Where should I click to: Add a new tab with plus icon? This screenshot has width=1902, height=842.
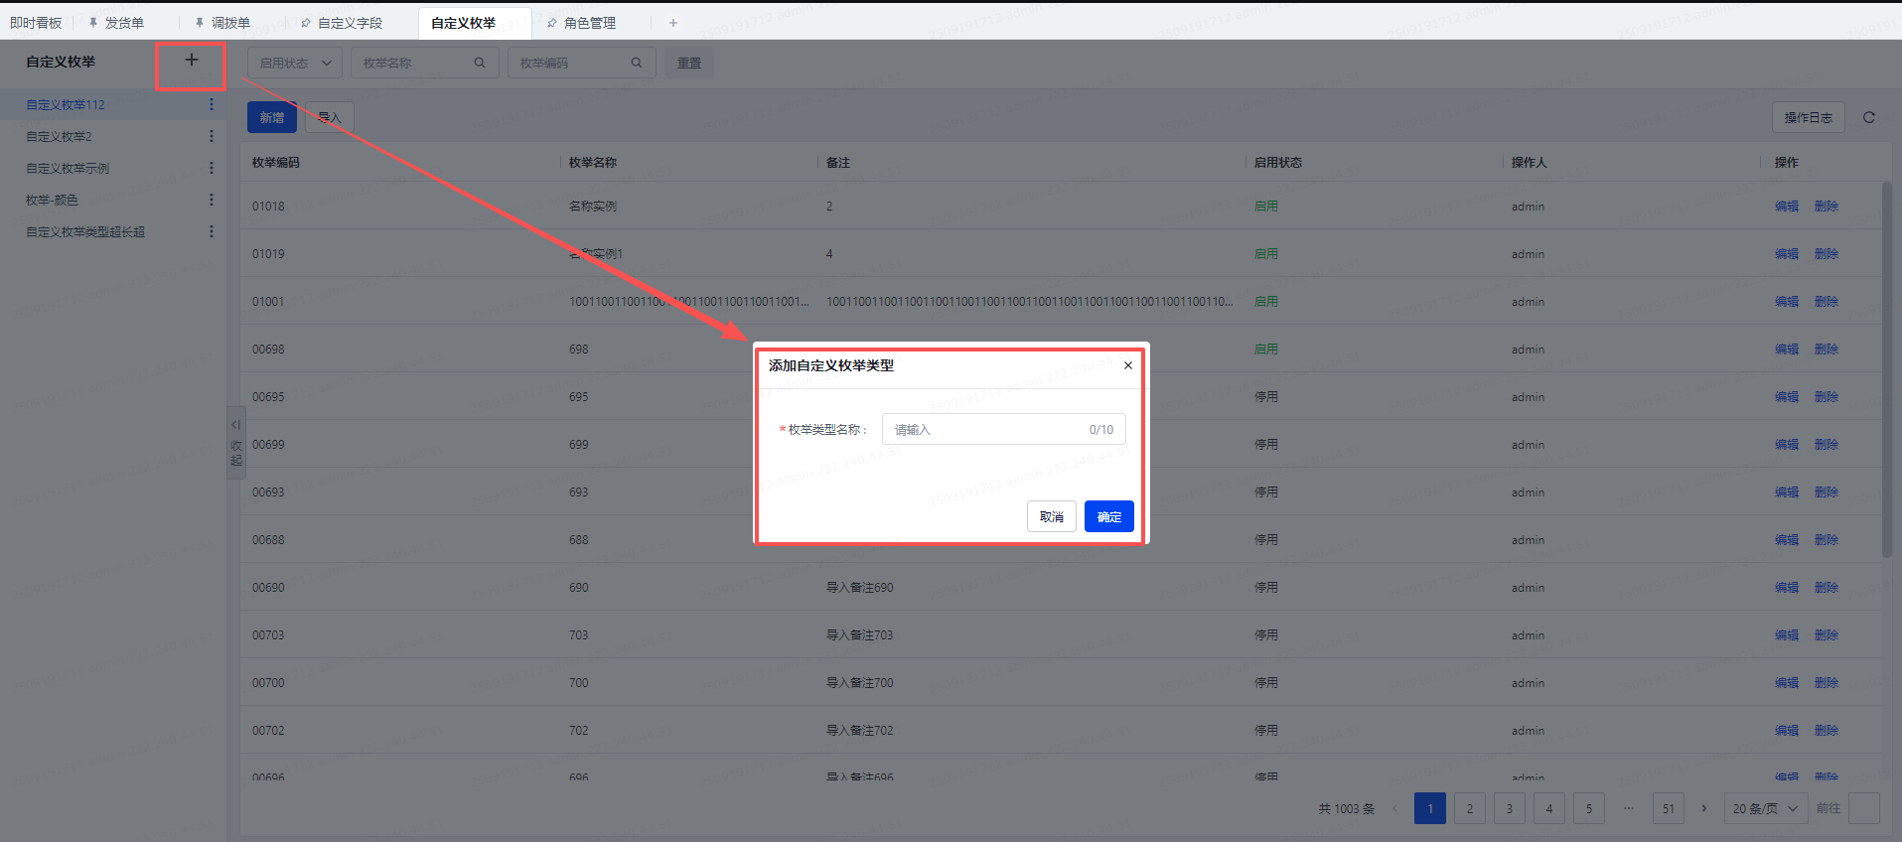tap(673, 23)
